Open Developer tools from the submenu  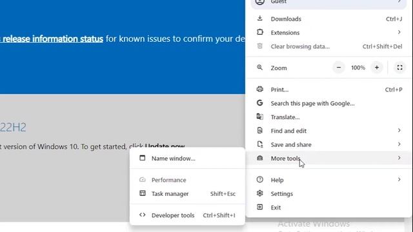pyautogui.click(x=187, y=215)
